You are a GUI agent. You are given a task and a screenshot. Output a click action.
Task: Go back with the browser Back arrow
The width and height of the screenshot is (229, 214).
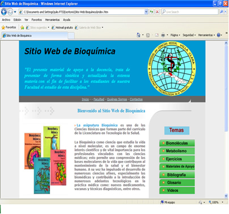pyautogui.click(x=4, y=12)
